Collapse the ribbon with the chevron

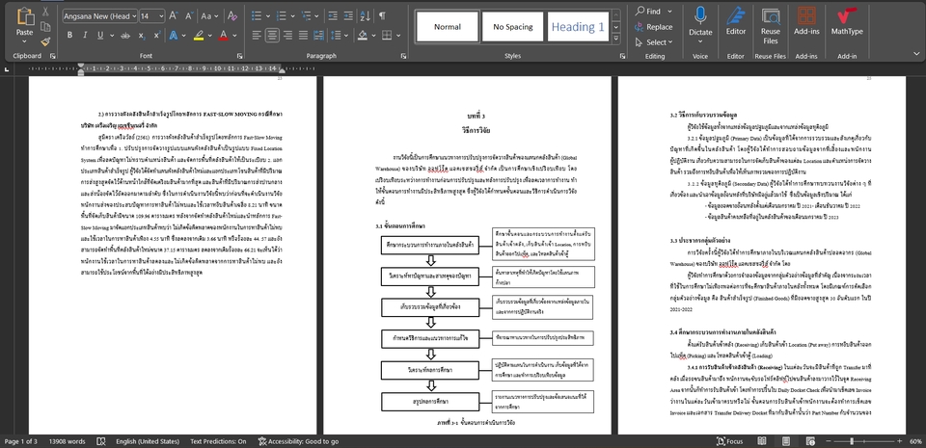916,53
